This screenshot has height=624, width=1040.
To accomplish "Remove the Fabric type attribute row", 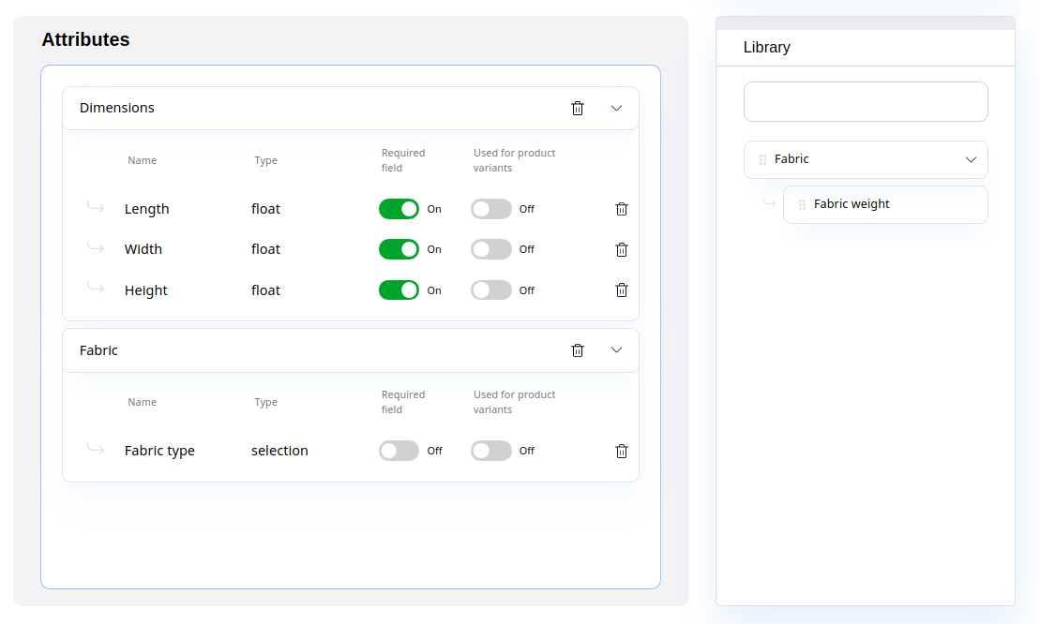I will [622, 451].
